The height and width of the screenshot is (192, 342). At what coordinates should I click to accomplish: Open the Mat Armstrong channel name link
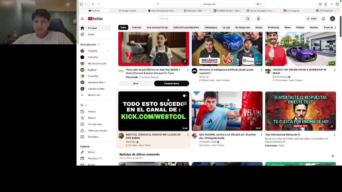280,77
